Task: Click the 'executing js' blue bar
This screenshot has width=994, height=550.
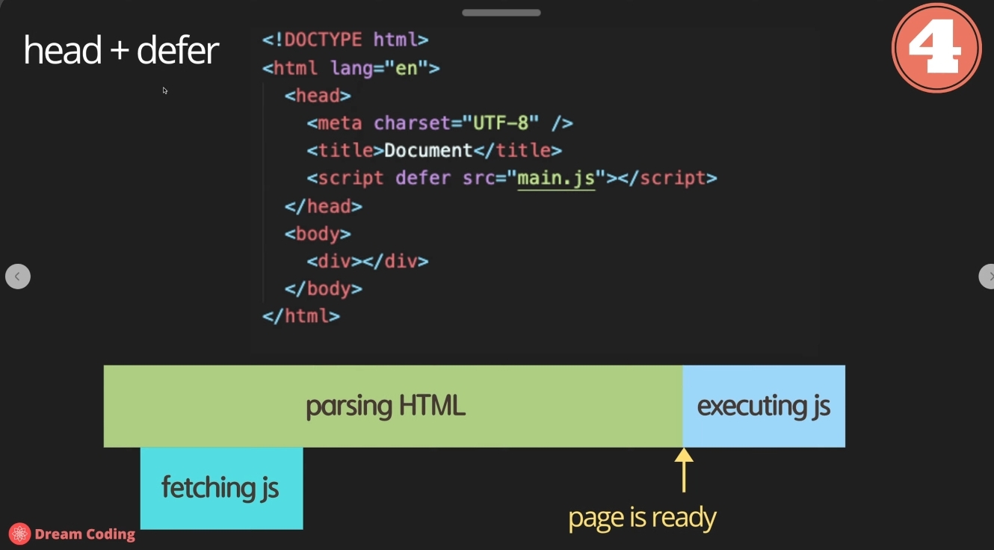Action: pos(764,406)
